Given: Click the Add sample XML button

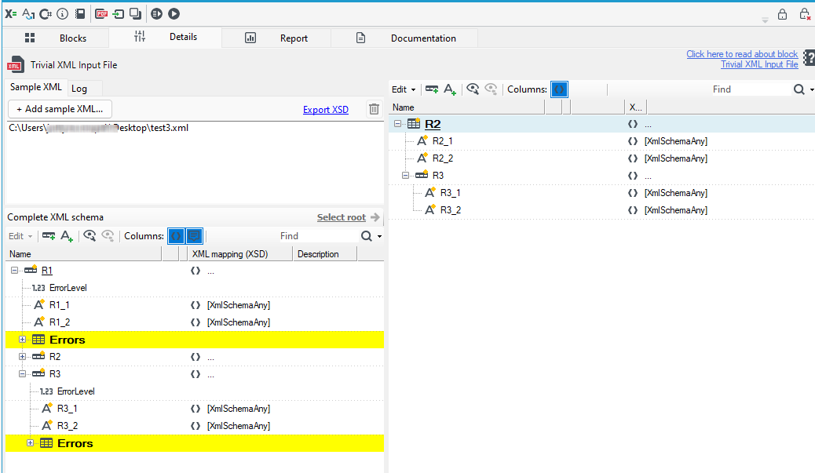Looking at the screenshot, I should coord(60,109).
